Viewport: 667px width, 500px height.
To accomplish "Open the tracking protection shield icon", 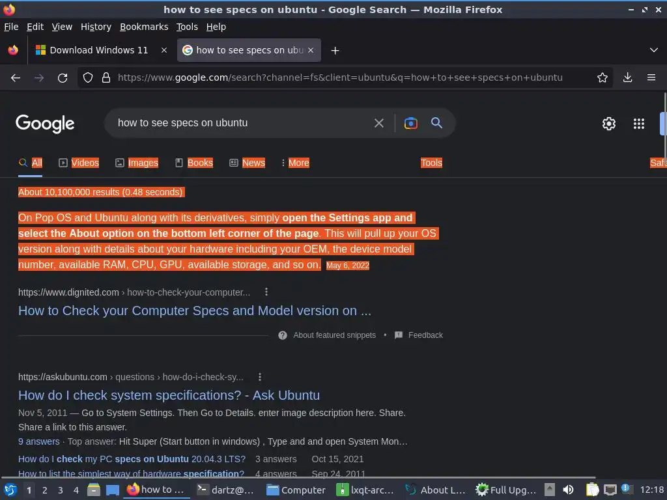I will click(88, 78).
